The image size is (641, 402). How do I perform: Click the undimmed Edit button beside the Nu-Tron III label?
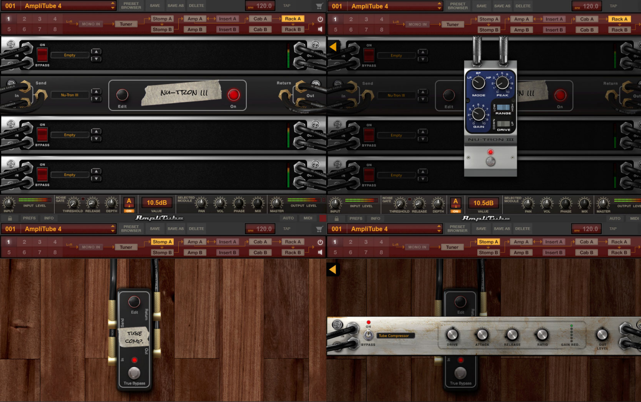pos(122,95)
